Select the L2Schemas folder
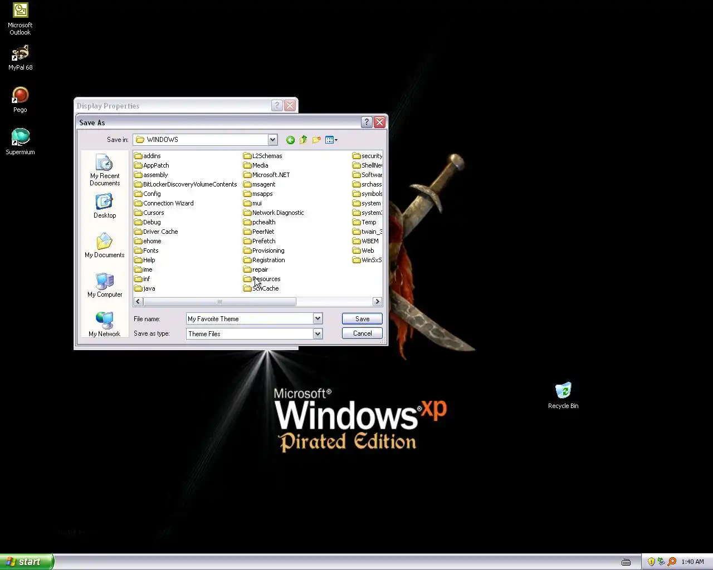The width and height of the screenshot is (713, 570). point(263,156)
